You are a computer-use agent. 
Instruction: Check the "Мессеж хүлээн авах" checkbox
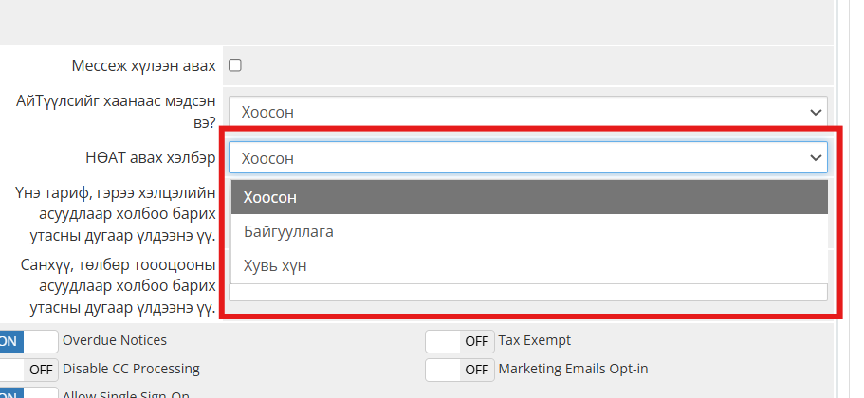[235, 65]
